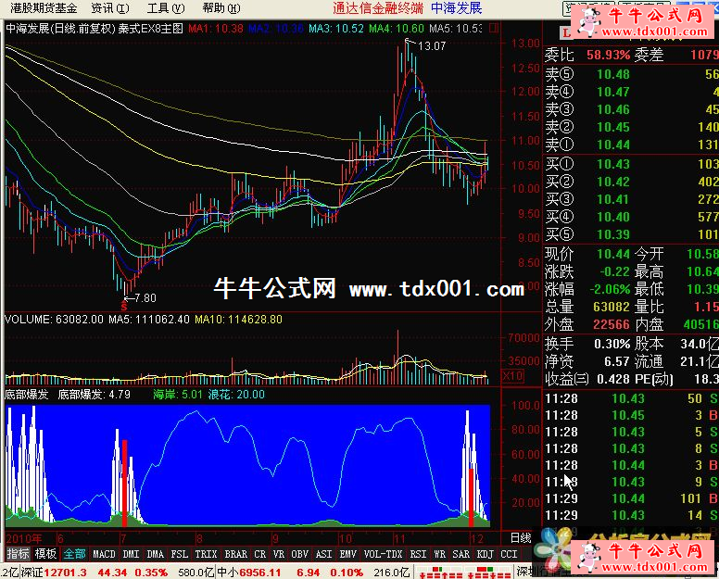719x579 pixels.
Task: Click the 浪花: 20.00 indicator value
Action: coord(236,395)
